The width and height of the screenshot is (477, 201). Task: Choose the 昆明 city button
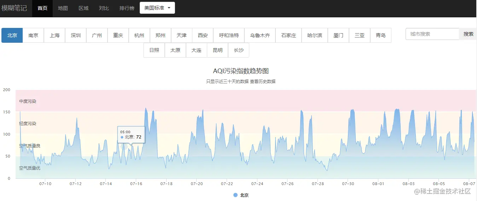click(218, 50)
